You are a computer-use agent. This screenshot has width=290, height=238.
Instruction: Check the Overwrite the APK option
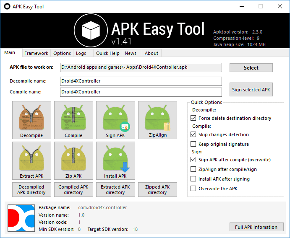point(193,188)
